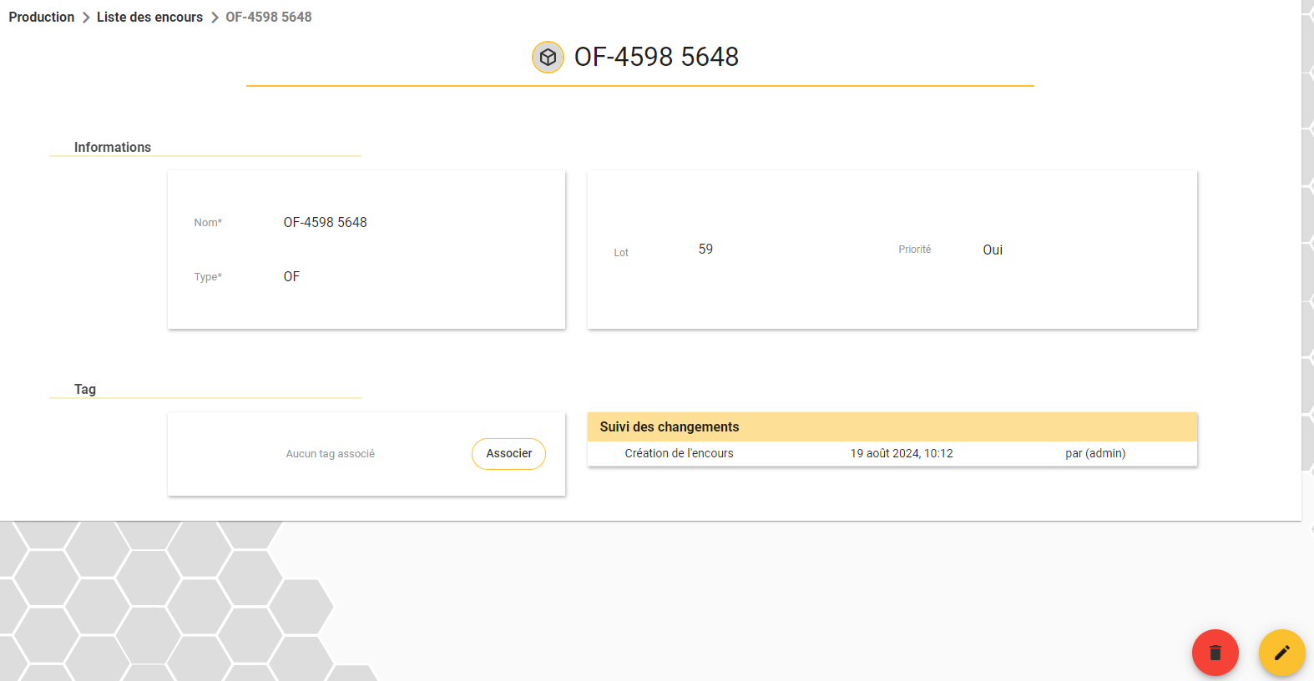The height and width of the screenshot is (681, 1314).
Task: Open Liste des encours breadcrumb
Action: click(149, 17)
